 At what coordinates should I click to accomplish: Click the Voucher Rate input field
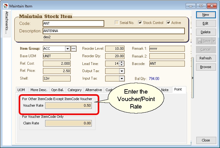(68, 105)
